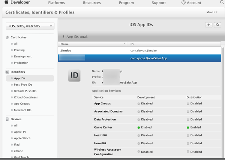This screenshot has width=225, height=160.
Task: Open the iOS, tvOS, watchOS platform dropdown
Action: (x=30, y=26)
